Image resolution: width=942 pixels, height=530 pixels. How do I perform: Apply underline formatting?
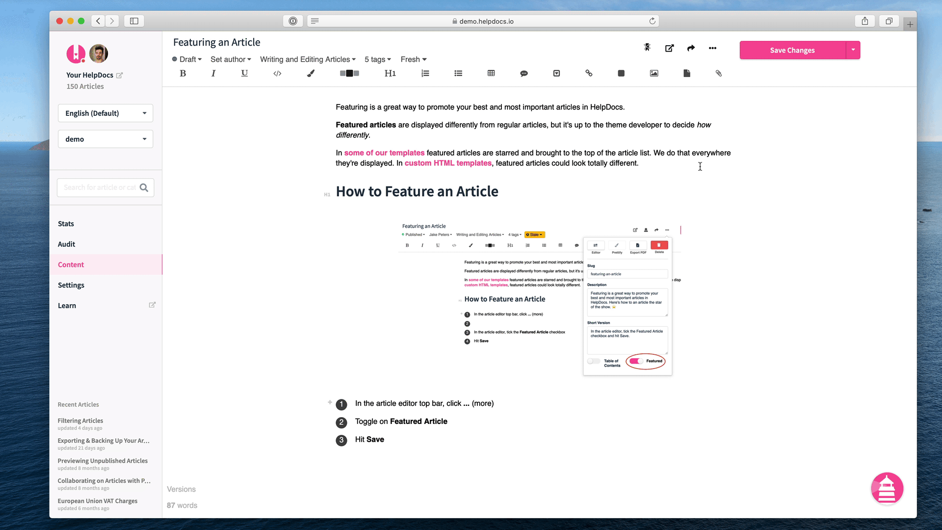[x=244, y=73]
